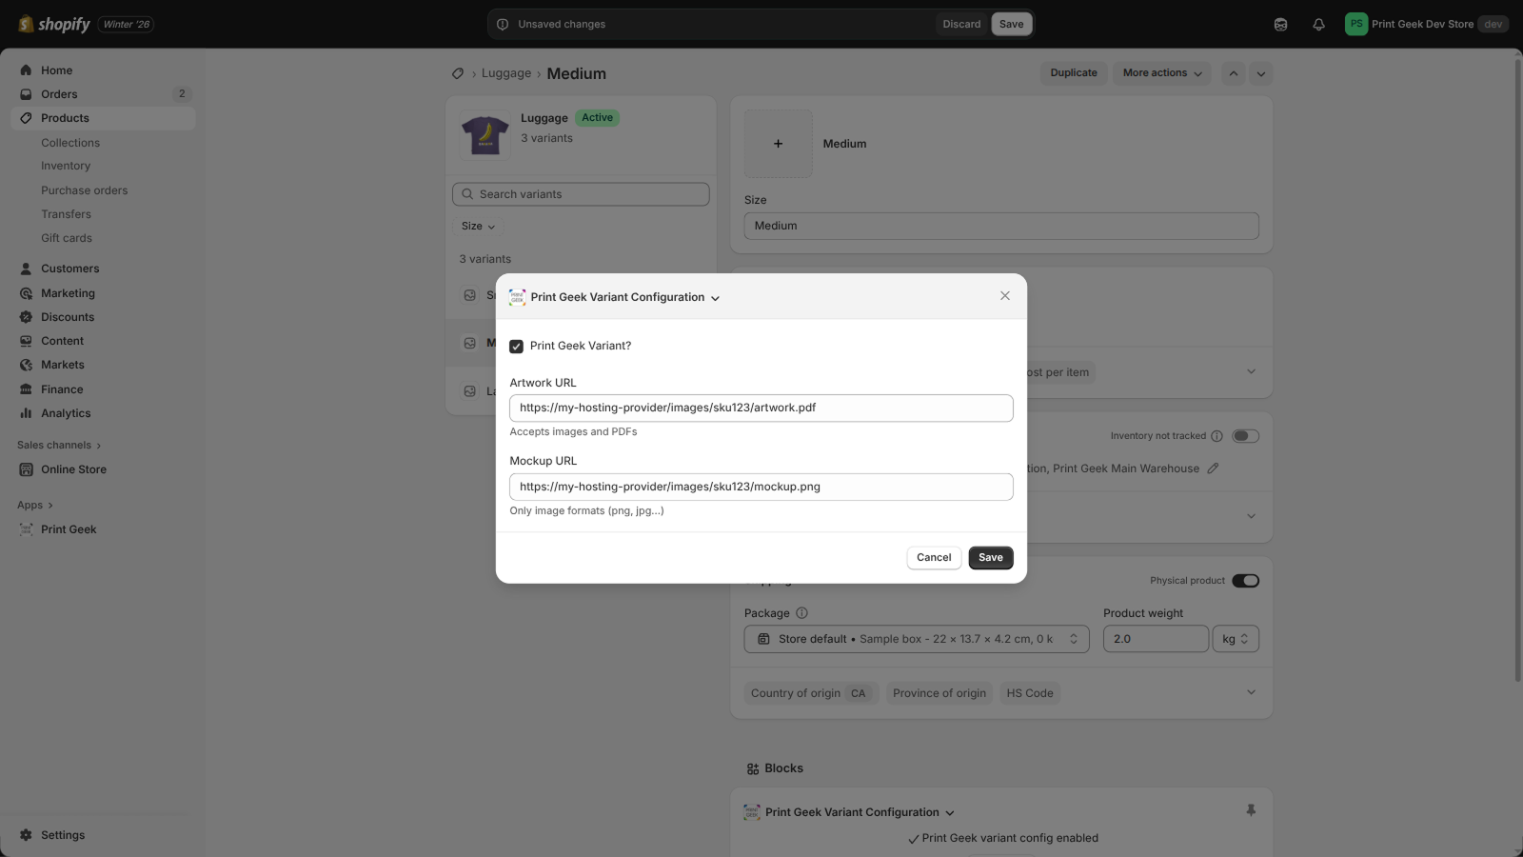Go to Luggage breadcrumb link
This screenshot has height=857, width=1523.
(x=506, y=73)
